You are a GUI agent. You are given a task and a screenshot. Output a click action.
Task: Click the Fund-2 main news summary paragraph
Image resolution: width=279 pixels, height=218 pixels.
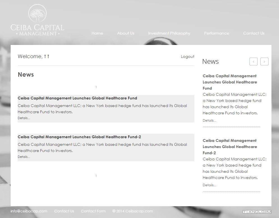(102, 147)
